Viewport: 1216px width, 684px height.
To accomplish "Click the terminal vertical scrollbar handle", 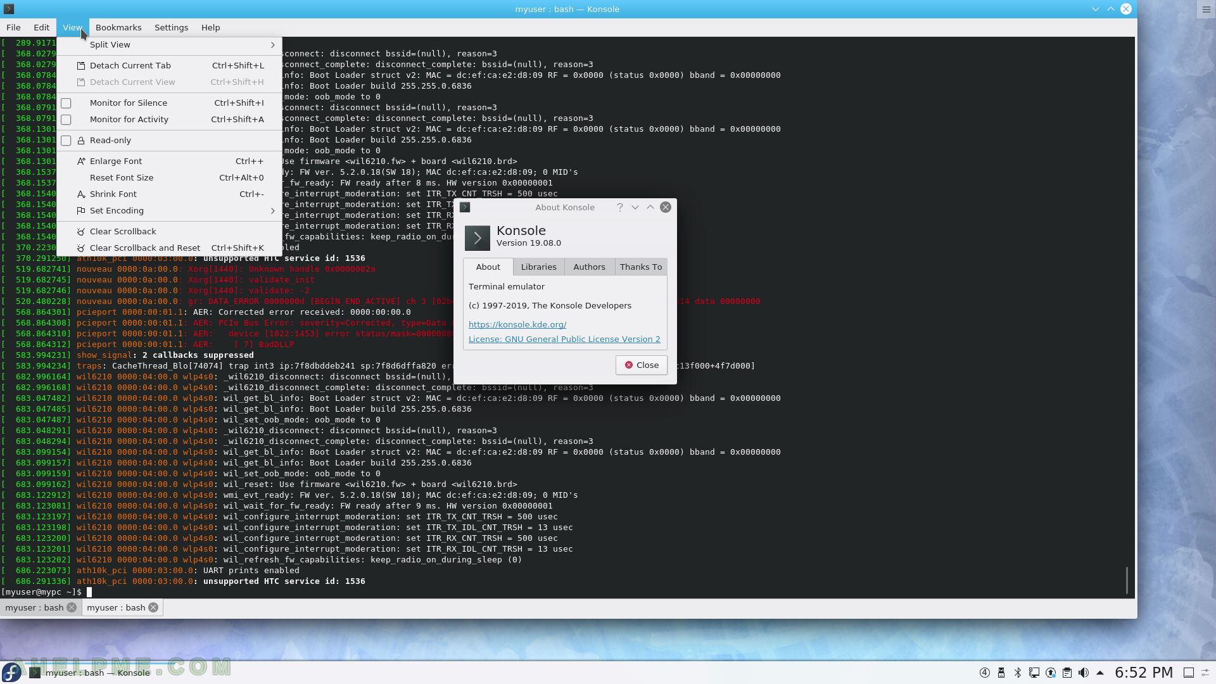I will tap(1127, 580).
